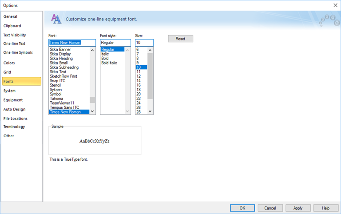Go to the Auto Design category
The image size is (341, 214).
tap(14, 109)
